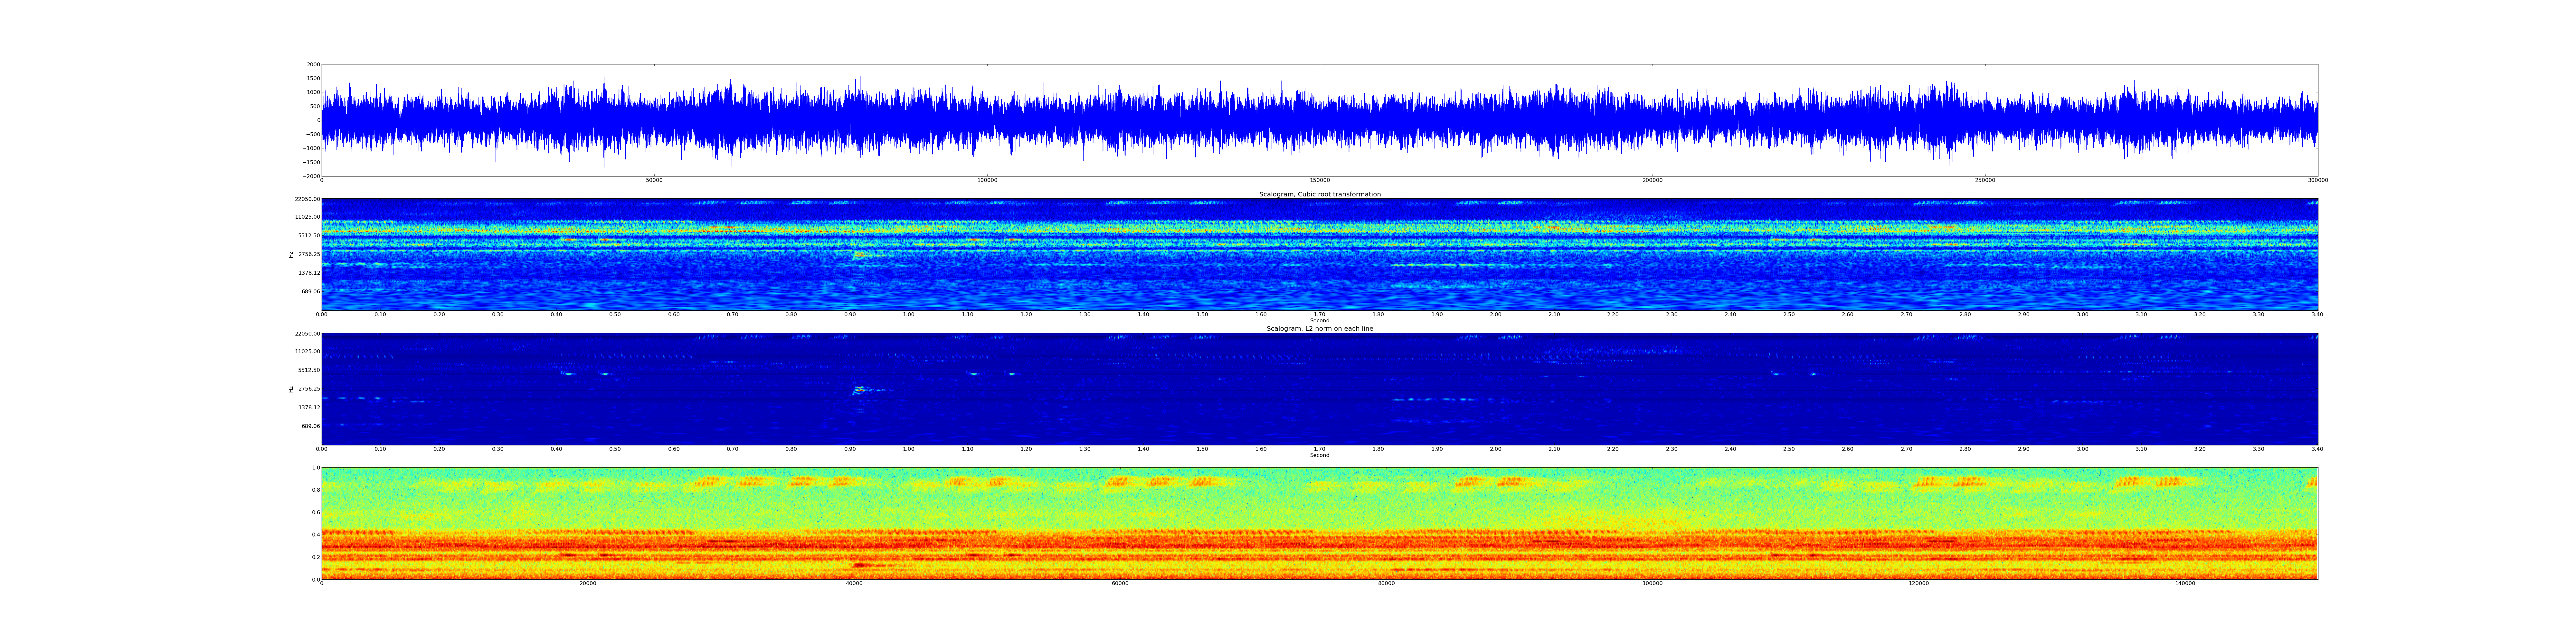The width and height of the screenshot is (2576, 644).
Task: Click the 140000 tick under bottom spectrogram
Action: point(2185,583)
